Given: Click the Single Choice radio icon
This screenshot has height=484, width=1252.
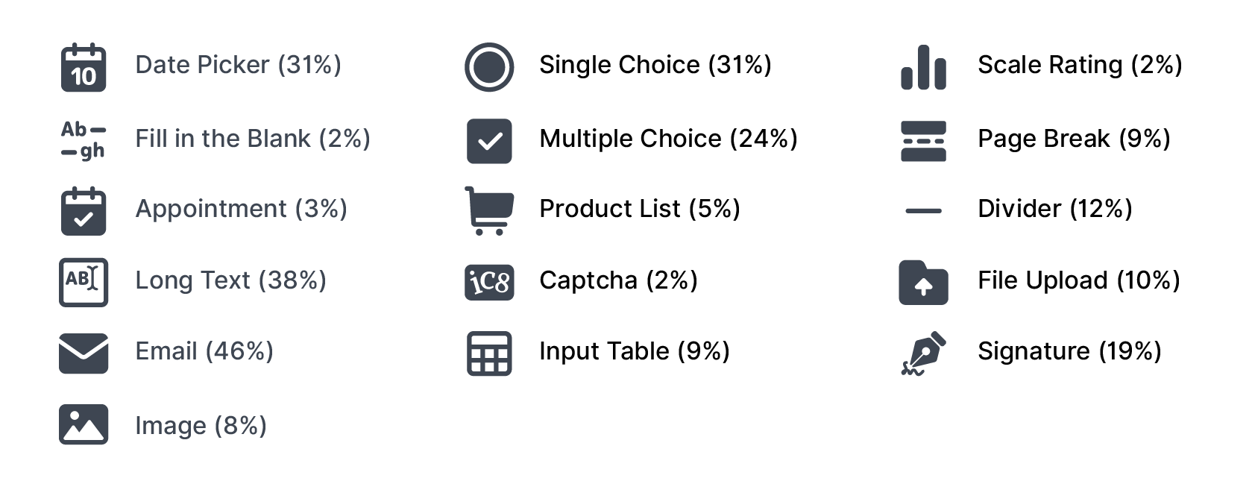Looking at the screenshot, I should [x=489, y=67].
